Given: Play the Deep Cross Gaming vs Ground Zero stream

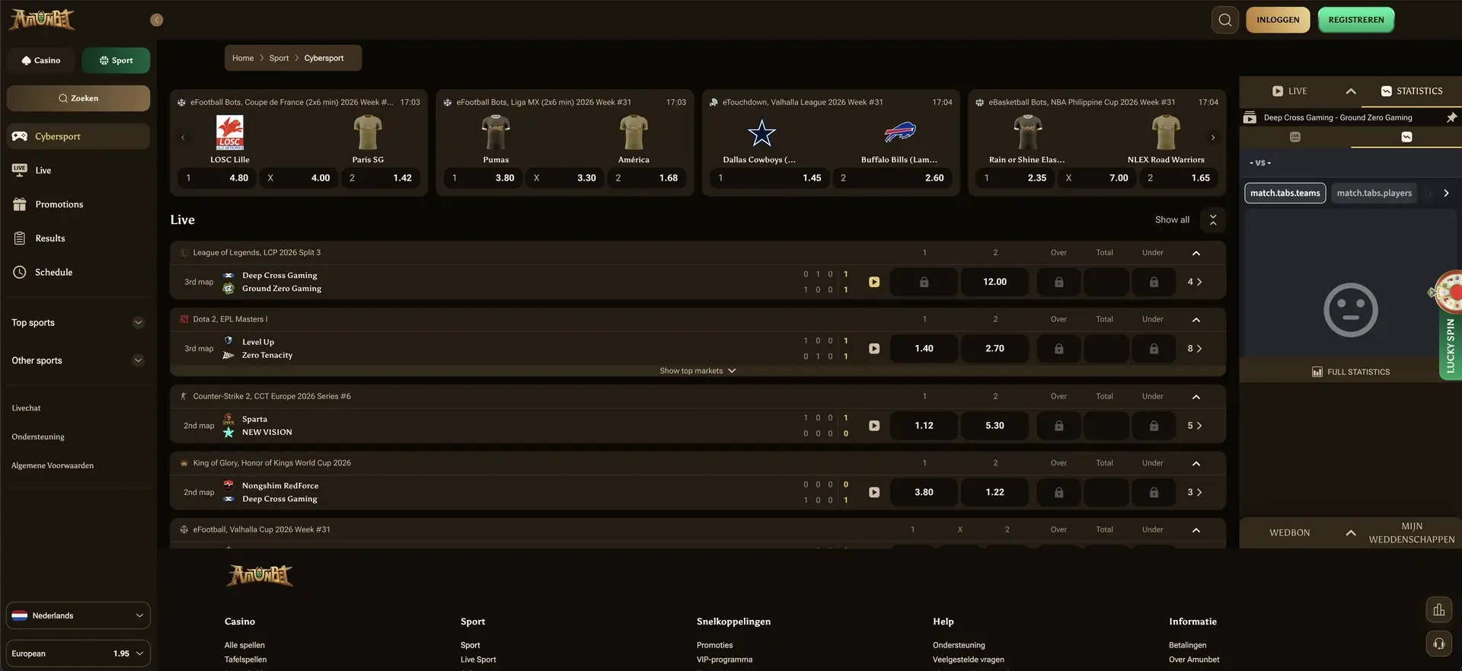Looking at the screenshot, I should 874,282.
